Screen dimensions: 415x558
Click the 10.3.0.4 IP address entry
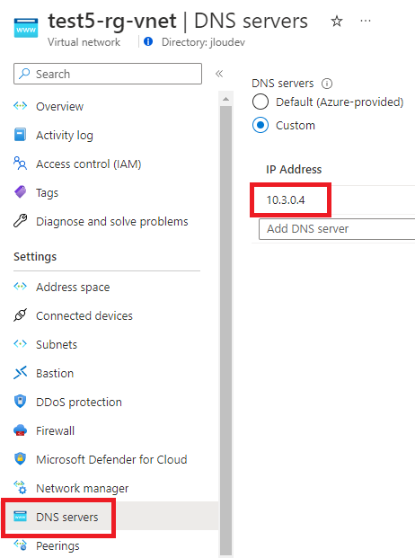click(x=286, y=200)
